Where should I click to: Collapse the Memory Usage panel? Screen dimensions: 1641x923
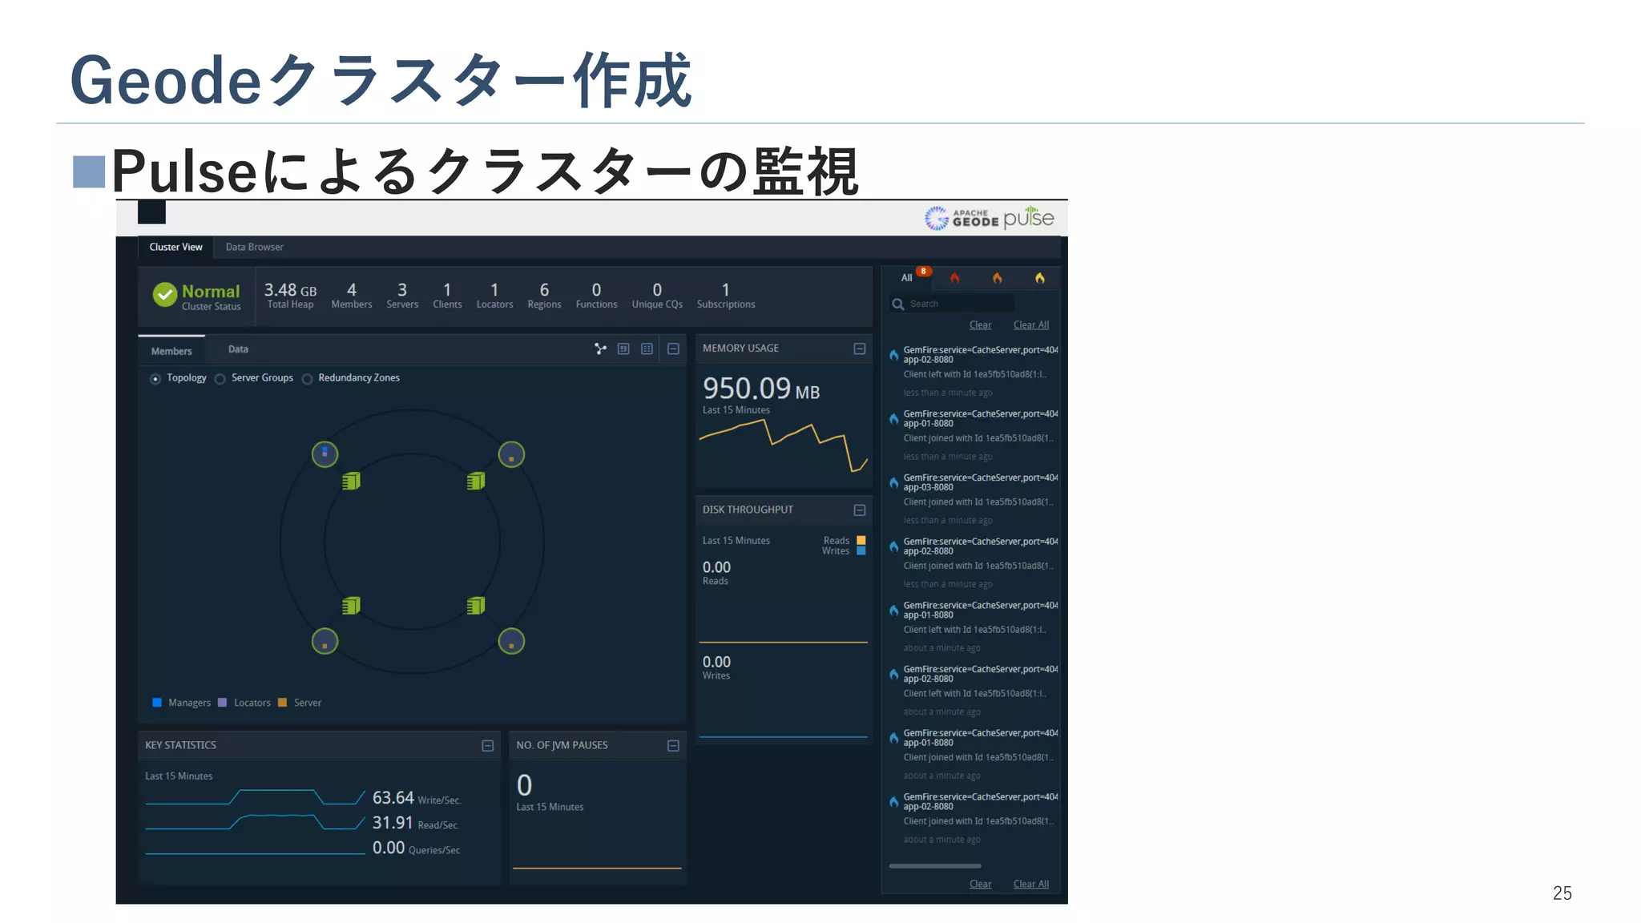point(859,349)
